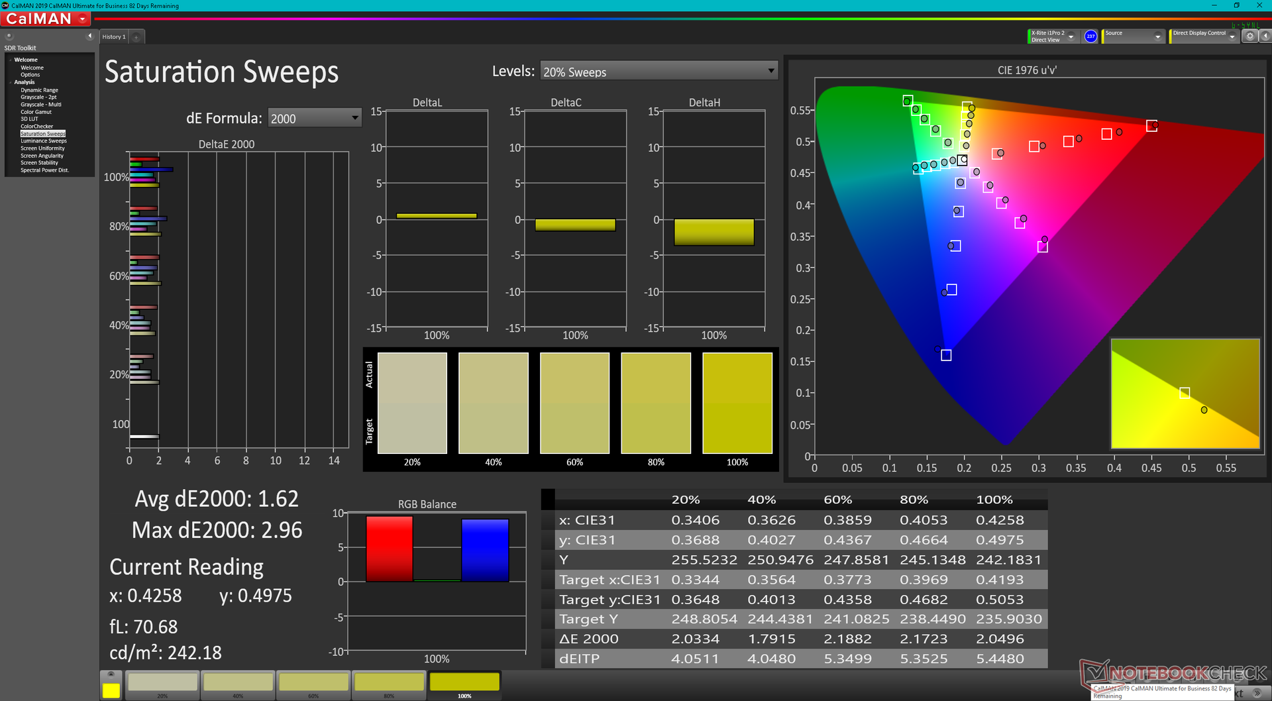1272x701 pixels.
Task: Open Luminance Sweeps page
Action: pos(44,141)
